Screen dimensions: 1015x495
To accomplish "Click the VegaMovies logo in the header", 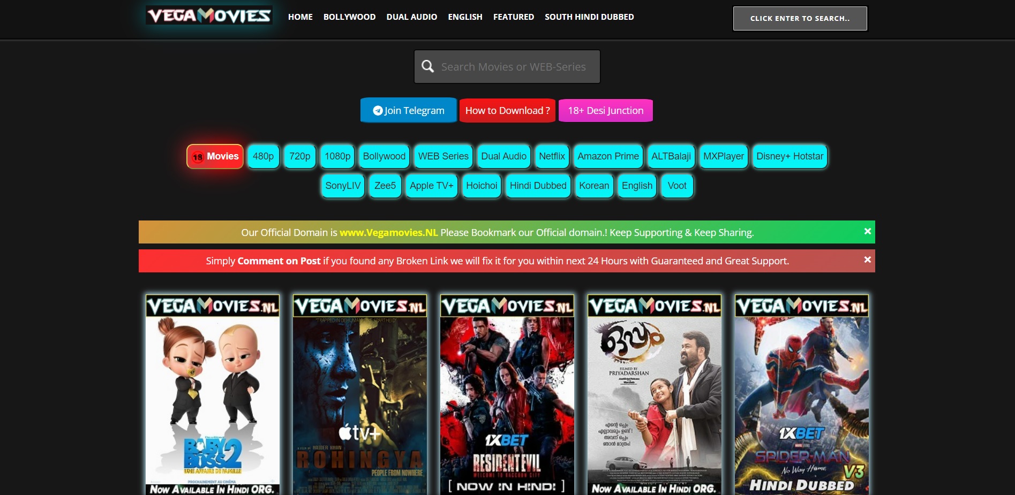I will pyautogui.click(x=209, y=16).
